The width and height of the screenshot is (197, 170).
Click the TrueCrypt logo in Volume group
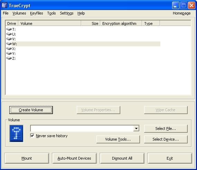coord(17,133)
